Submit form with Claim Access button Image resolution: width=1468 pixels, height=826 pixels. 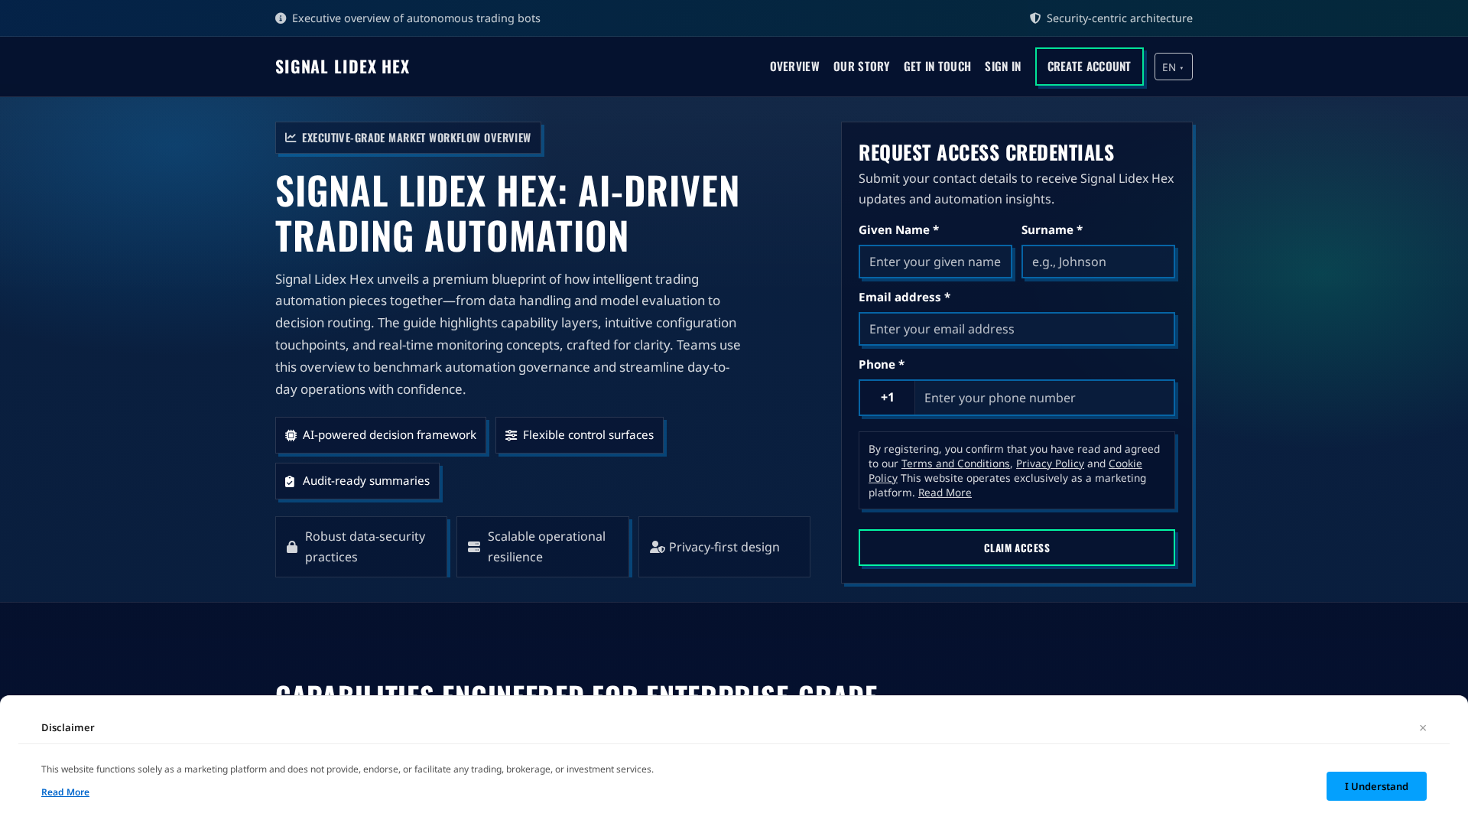click(1017, 548)
